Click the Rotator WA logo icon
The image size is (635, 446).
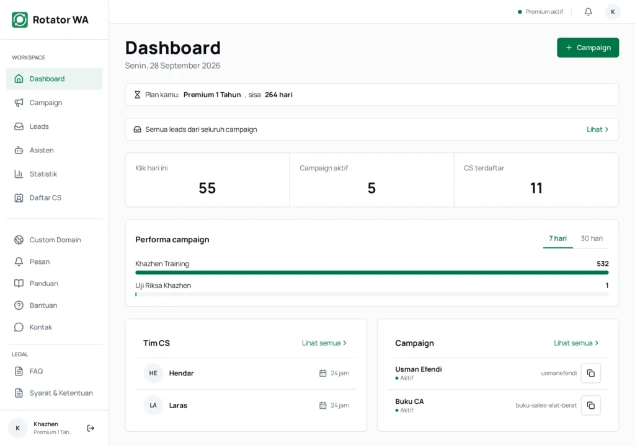point(20,19)
